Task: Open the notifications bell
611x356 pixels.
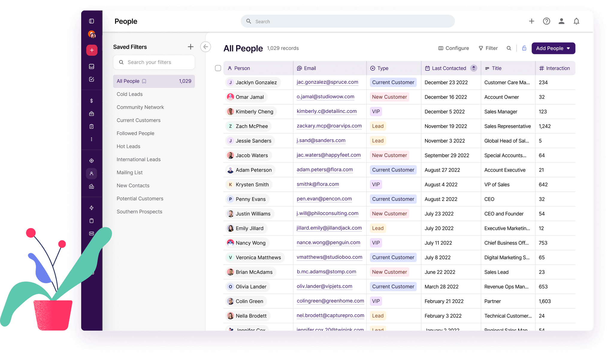Action: click(x=577, y=21)
